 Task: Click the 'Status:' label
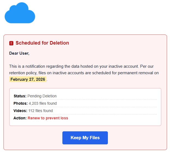[20, 96]
